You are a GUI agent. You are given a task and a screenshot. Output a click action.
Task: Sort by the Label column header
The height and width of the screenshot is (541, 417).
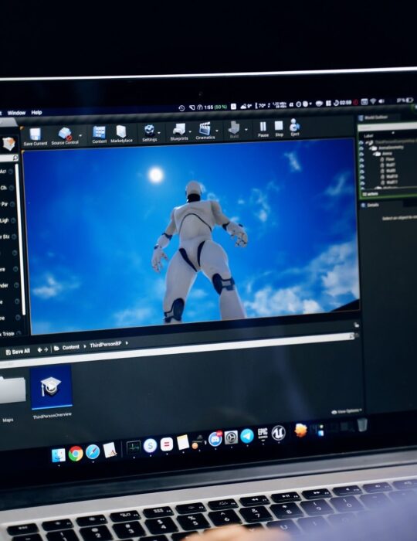click(x=368, y=136)
